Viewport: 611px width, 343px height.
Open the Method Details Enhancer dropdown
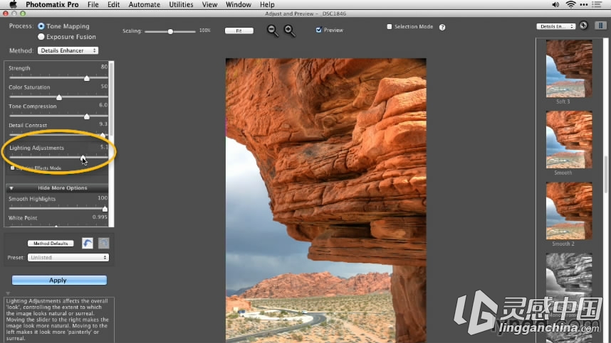(68, 50)
